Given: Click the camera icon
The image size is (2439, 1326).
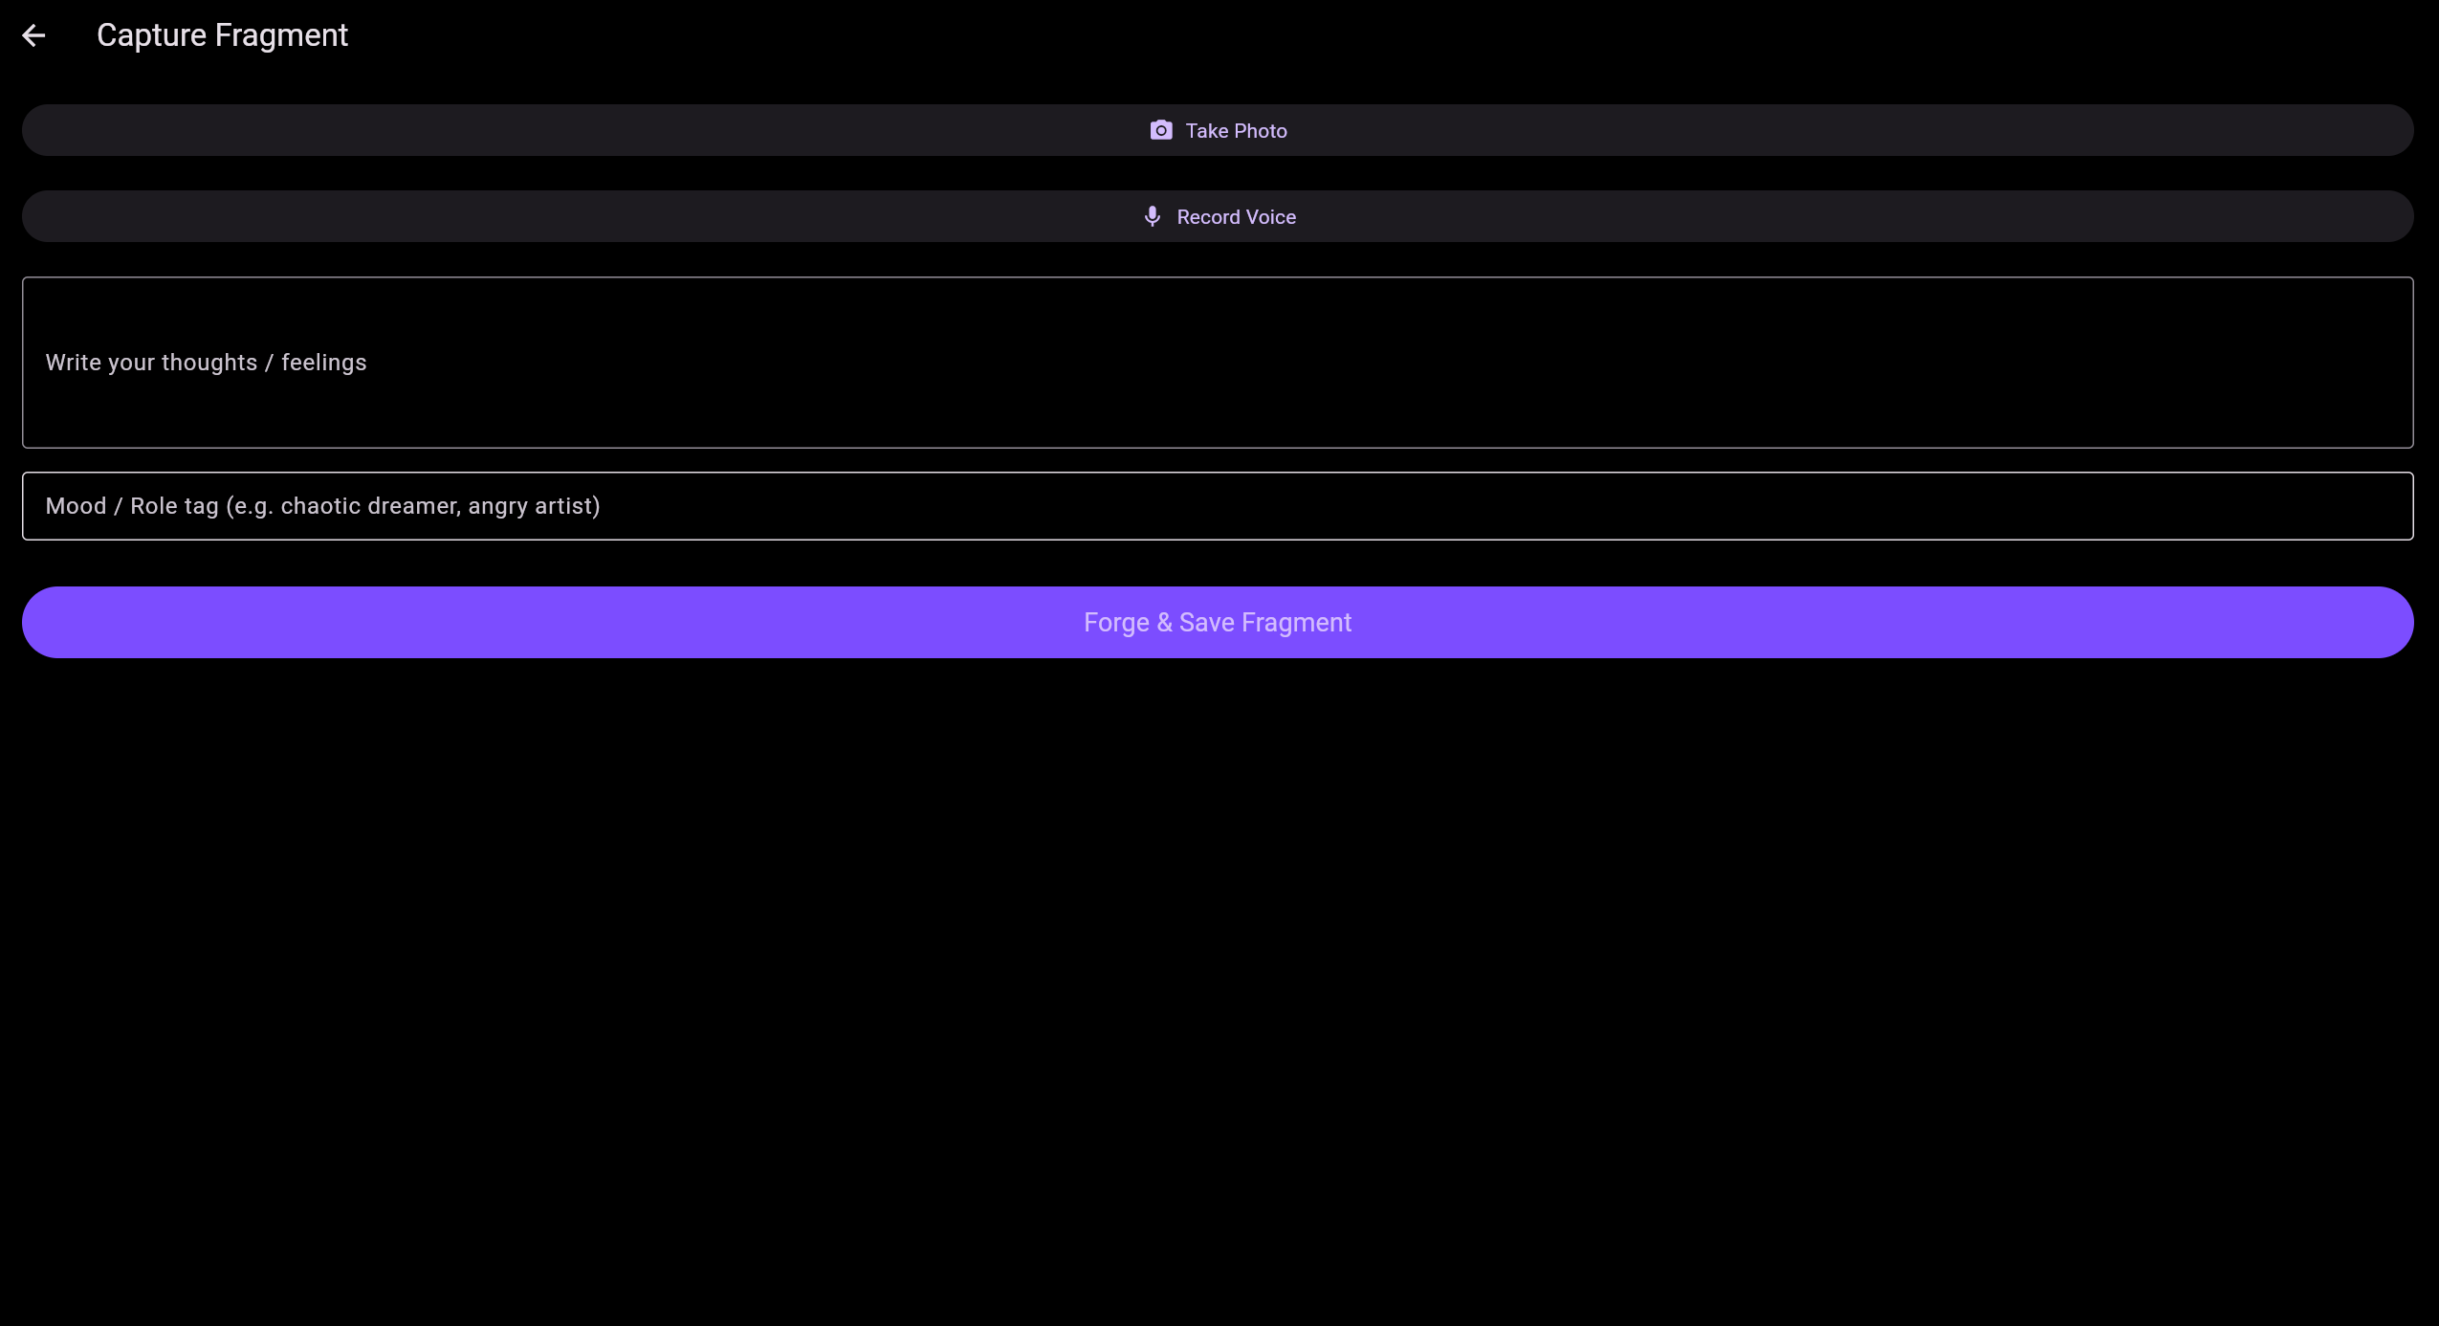Looking at the screenshot, I should pyautogui.click(x=1160, y=130).
